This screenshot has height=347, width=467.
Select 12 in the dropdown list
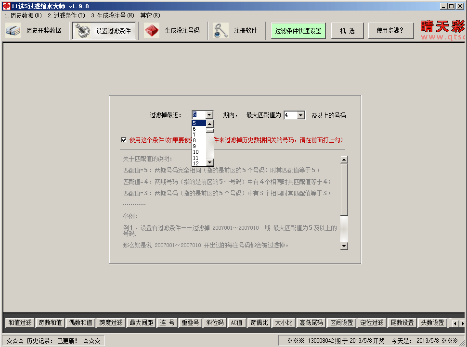click(x=199, y=163)
